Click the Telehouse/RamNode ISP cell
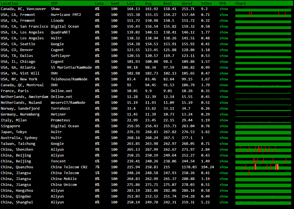The width and height of the screenshot is (294, 209). point(69,79)
